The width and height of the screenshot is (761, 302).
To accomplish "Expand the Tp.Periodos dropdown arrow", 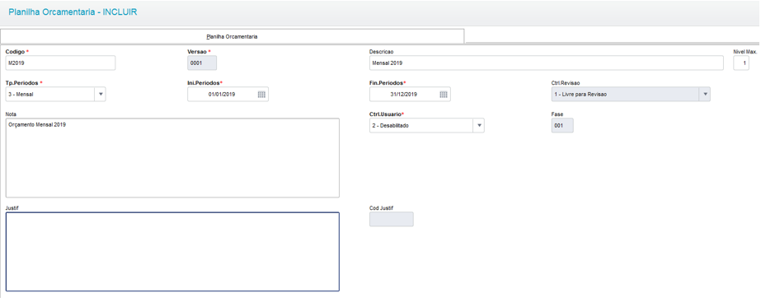I will (x=100, y=95).
